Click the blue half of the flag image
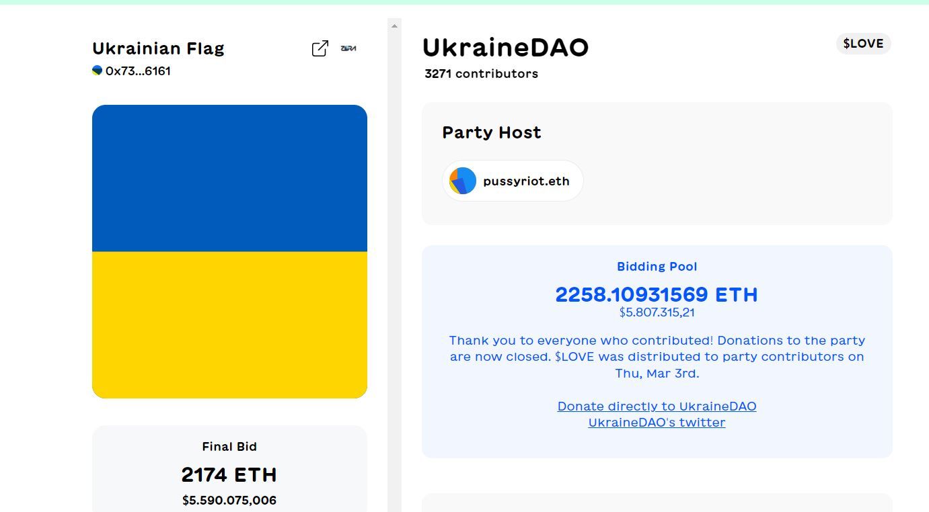 pos(229,178)
